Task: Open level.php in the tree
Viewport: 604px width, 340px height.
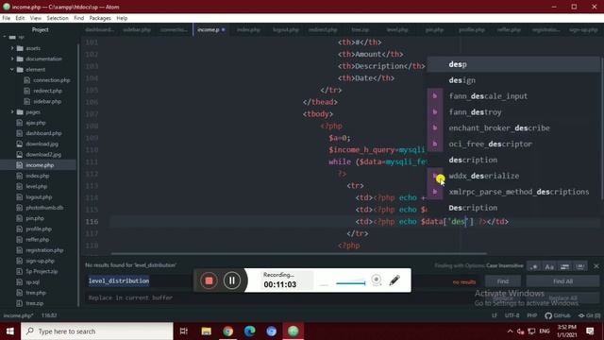Action: tap(36, 186)
